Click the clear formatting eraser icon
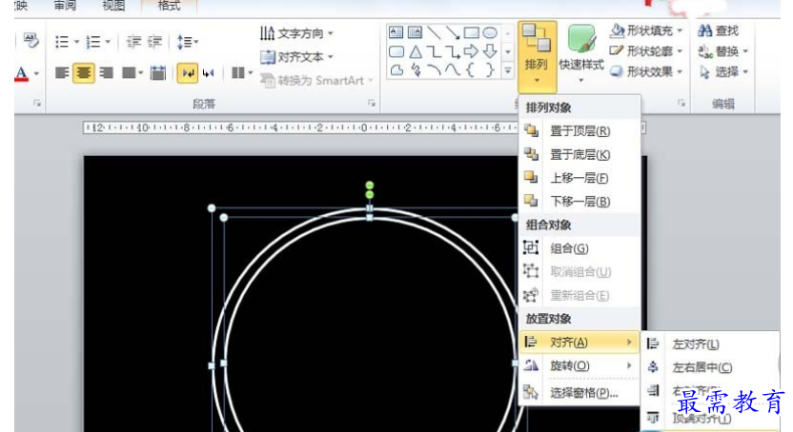The height and width of the screenshot is (432, 793). click(30, 40)
